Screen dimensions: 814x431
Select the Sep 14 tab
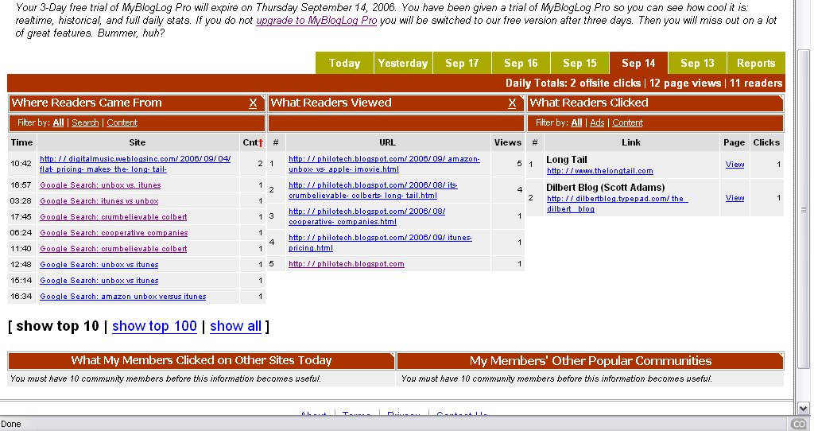(x=638, y=63)
